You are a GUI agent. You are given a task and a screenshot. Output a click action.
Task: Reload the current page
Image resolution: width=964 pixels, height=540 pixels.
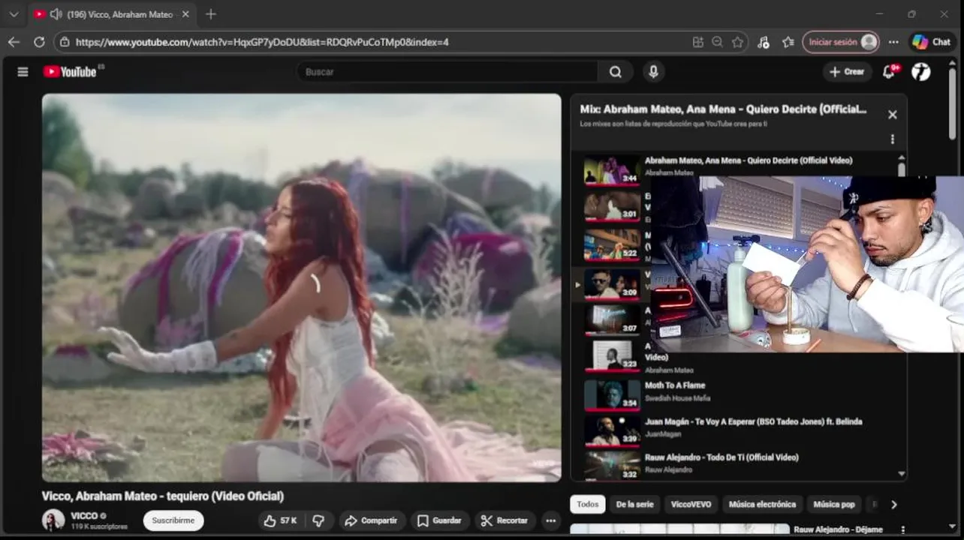[x=39, y=42]
